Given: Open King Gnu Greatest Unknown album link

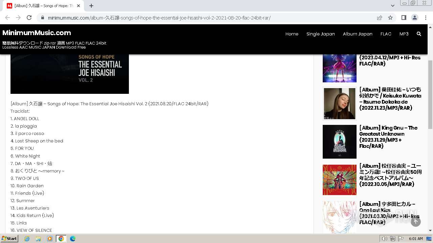Looking at the screenshot, I should point(388,137).
